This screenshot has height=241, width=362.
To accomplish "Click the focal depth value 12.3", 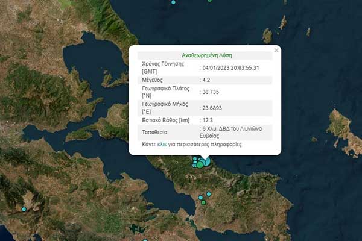I will 208,121.
